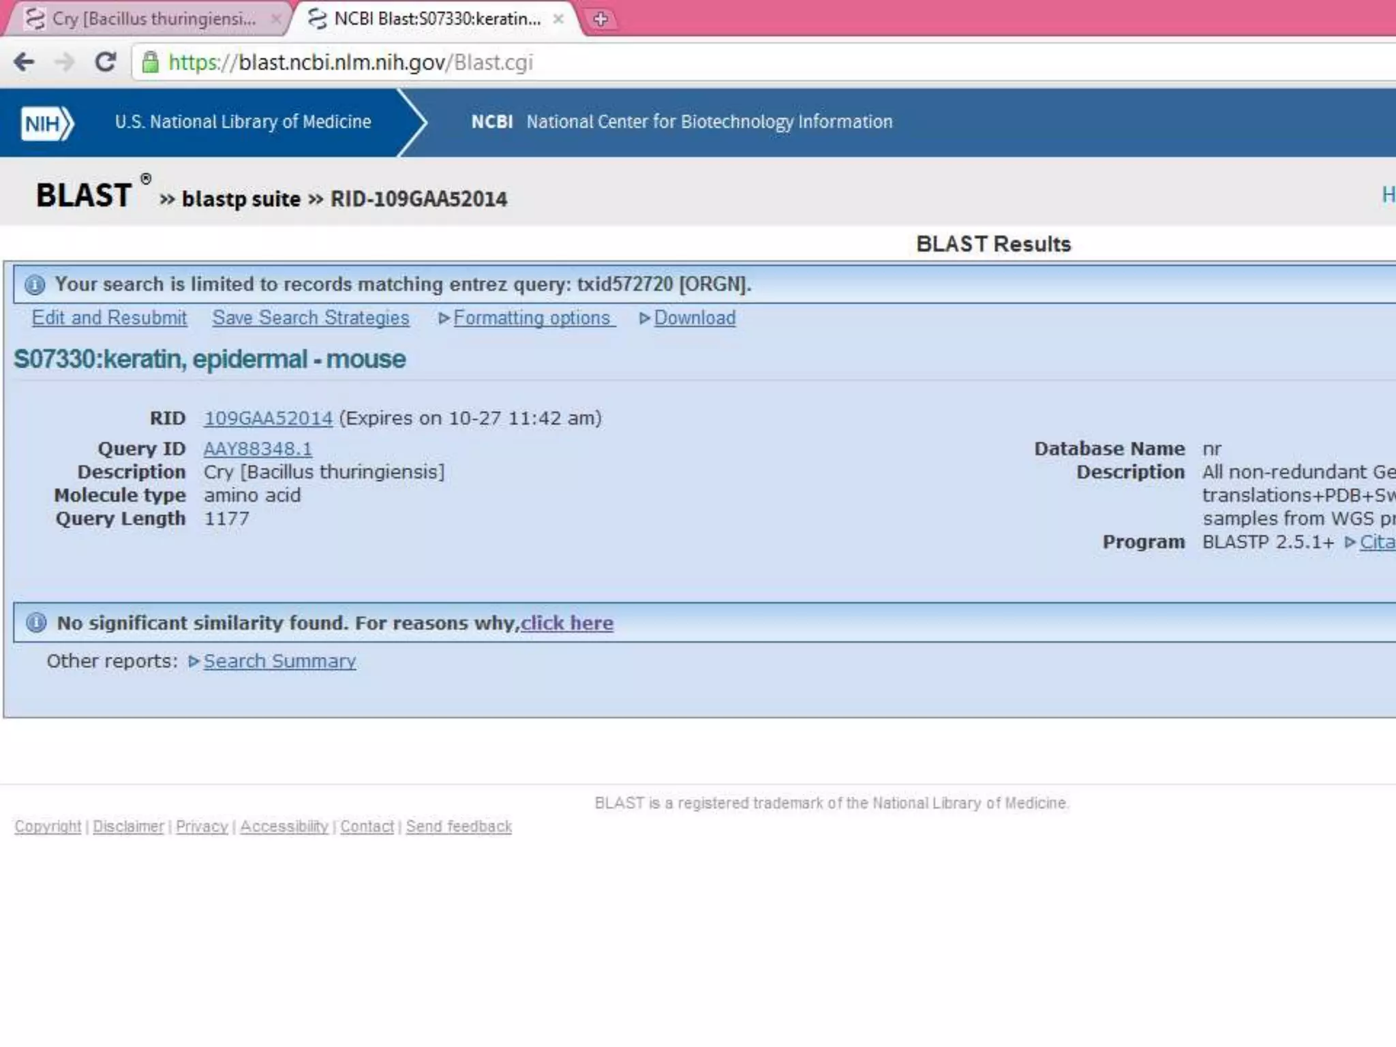Open RID 109GAA52014 link

tap(268, 418)
